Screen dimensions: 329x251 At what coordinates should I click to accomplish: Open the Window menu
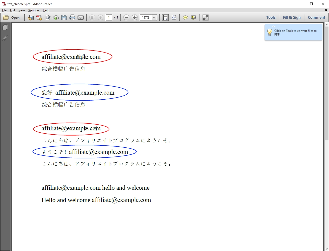(34, 10)
